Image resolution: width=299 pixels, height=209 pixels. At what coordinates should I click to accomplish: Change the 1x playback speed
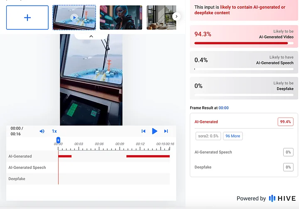click(x=54, y=131)
